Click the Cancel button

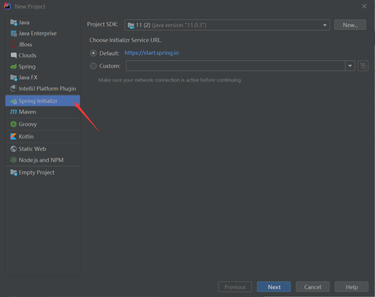tap(313, 287)
